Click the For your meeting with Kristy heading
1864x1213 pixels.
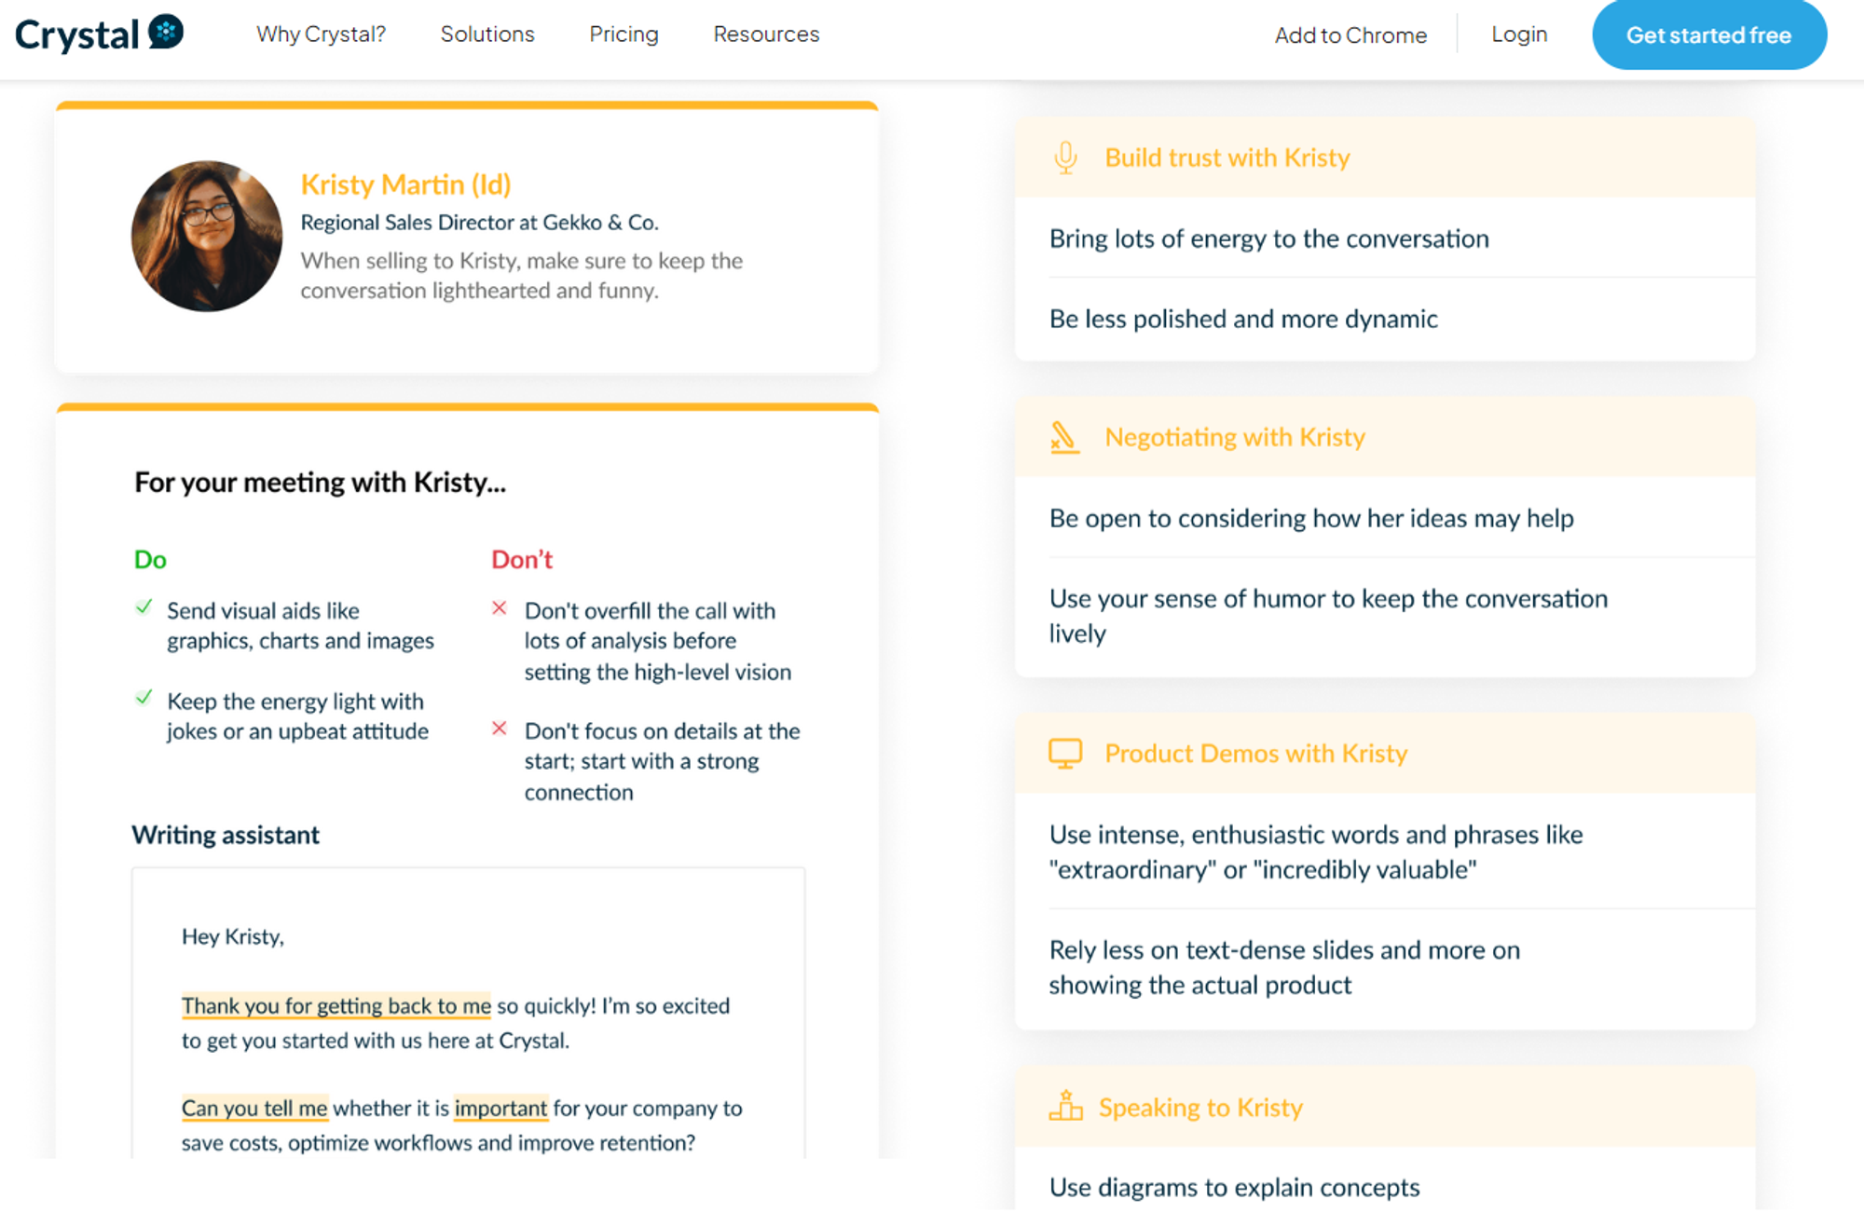321,483
